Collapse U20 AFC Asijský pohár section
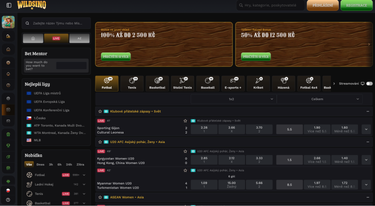The height and width of the screenshot is (206, 375). click(367, 142)
